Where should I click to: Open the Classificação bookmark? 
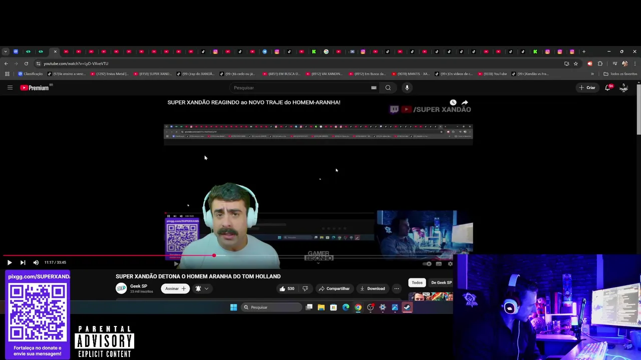pyautogui.click(x=31, y=74)
